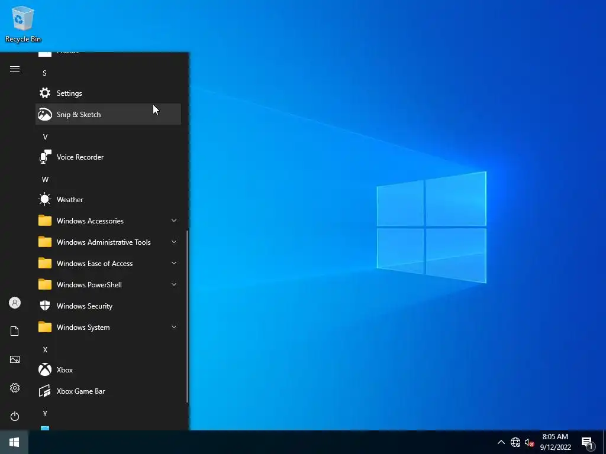
Task: Click the Weather sun icon
Action: [x=45, y=199]
